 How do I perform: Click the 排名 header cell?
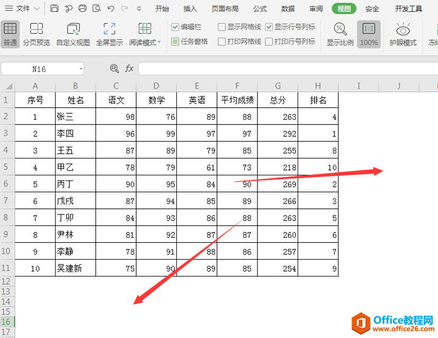click(x=318, y=100)
